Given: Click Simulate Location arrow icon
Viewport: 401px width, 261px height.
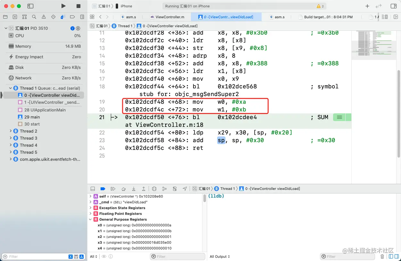Looking at the screenshot, I should (185, 189).
